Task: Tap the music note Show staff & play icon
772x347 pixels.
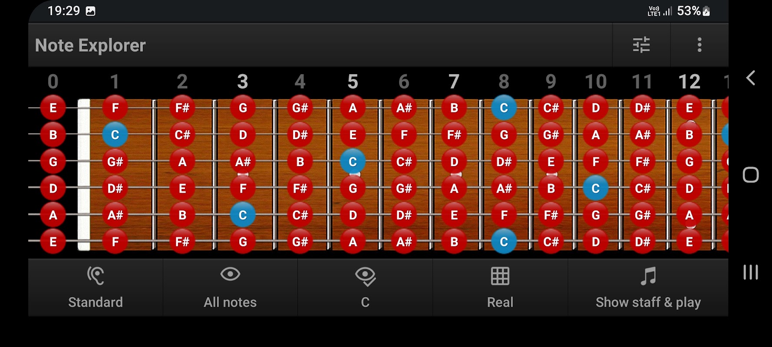Action: coord(648,276)
